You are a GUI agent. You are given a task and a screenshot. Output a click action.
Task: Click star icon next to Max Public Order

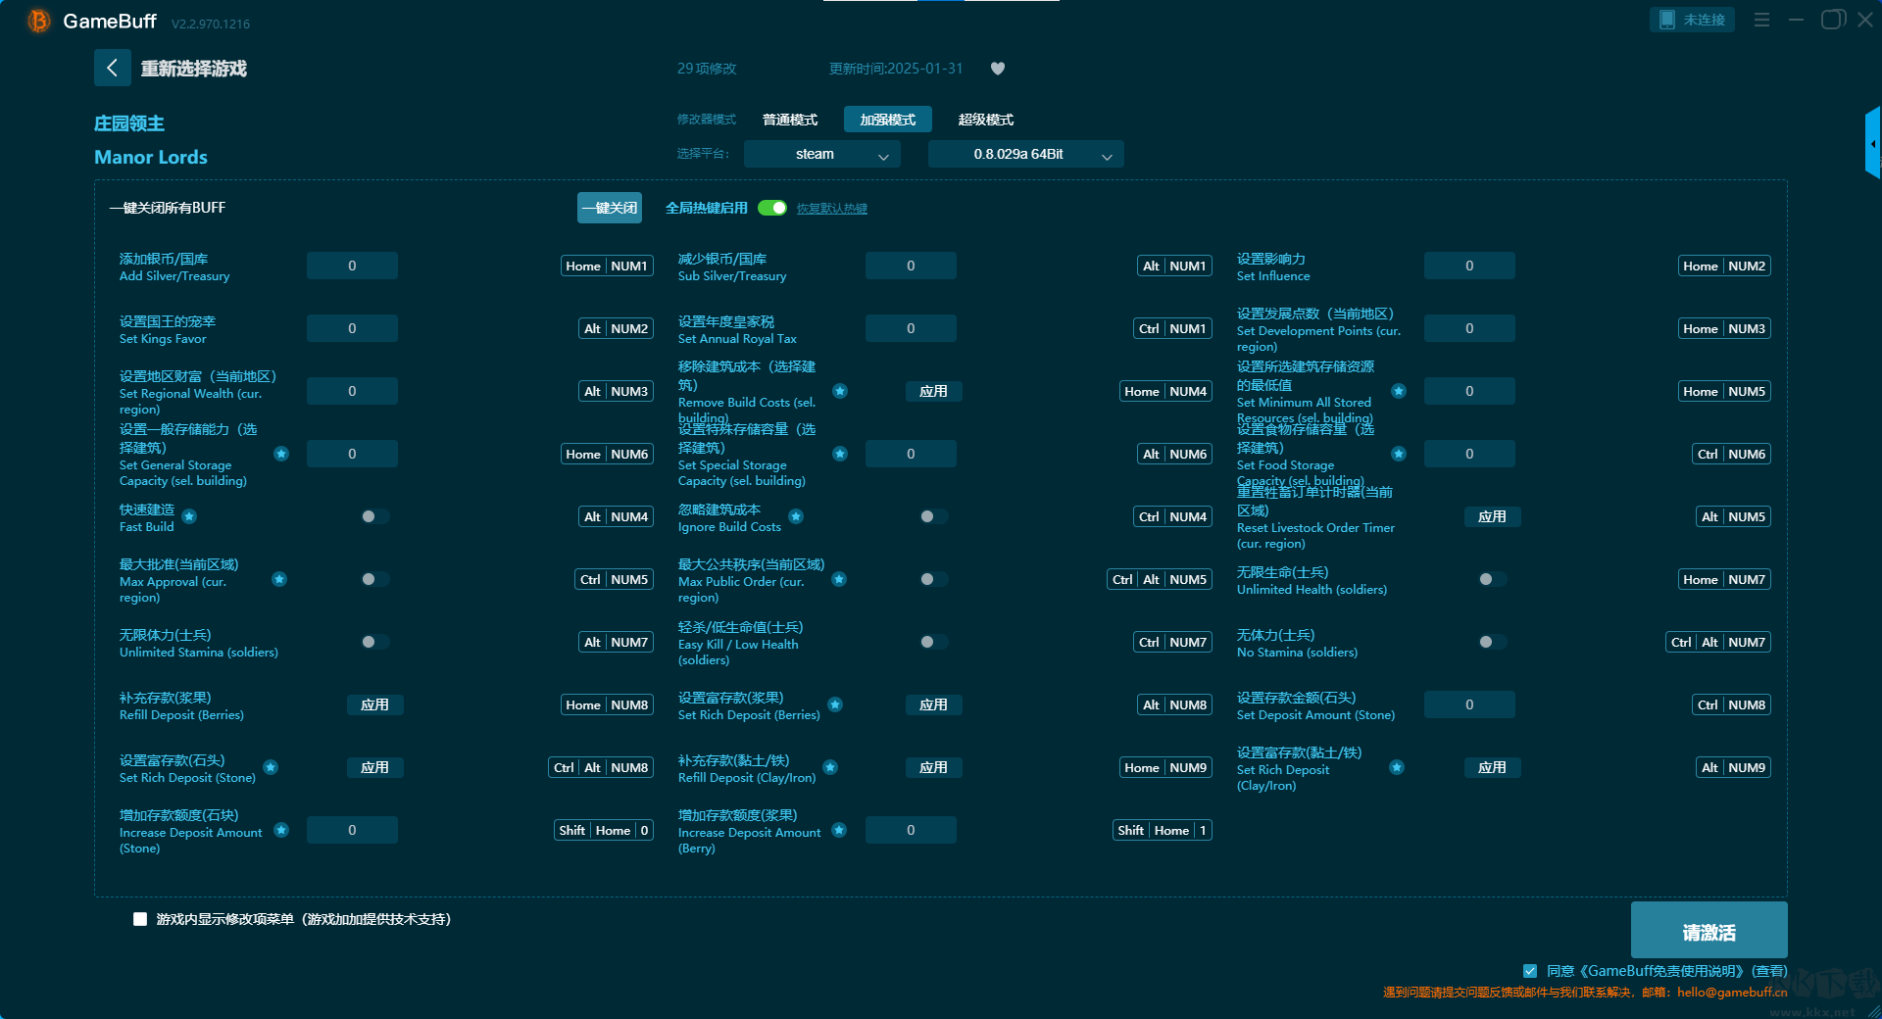[x=839, y=579]
